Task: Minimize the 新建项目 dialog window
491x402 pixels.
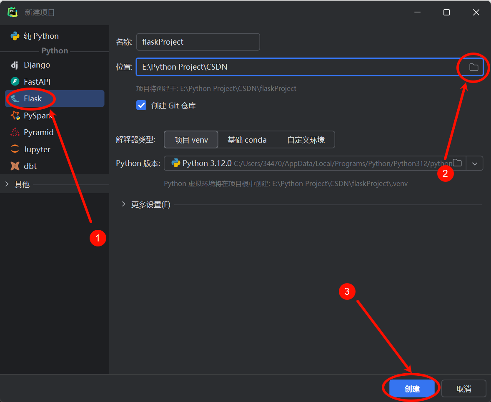Action: 417,12
